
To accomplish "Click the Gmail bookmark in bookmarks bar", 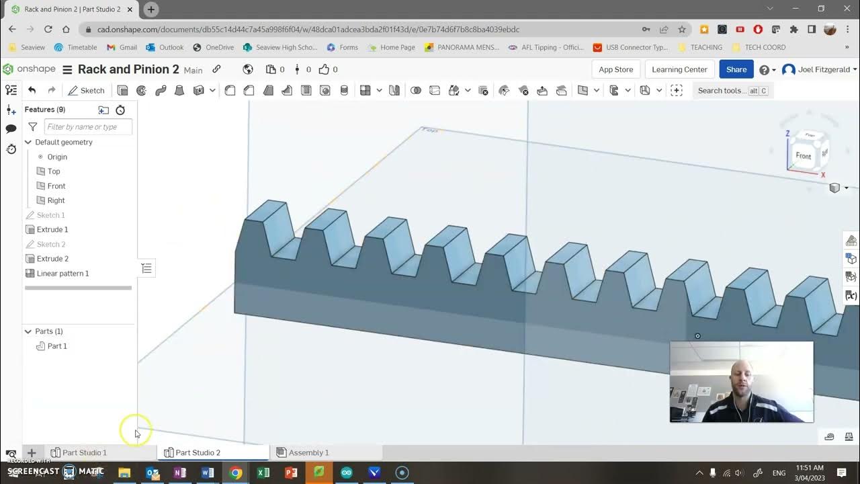I will [x=122, y=47].
